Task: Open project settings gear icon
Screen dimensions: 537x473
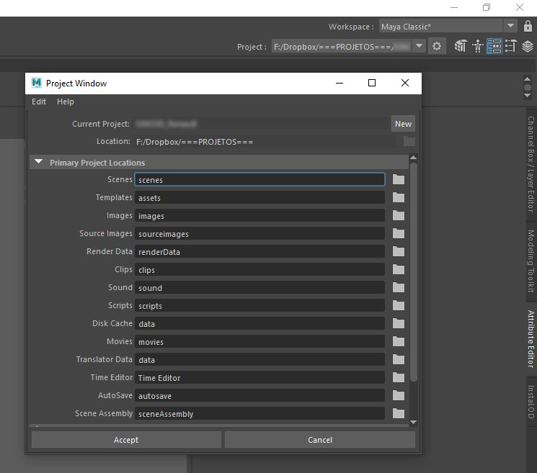Action: pos(437,46)
